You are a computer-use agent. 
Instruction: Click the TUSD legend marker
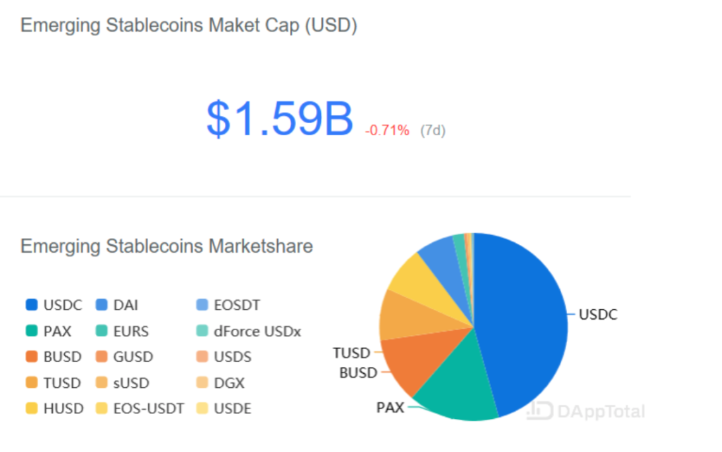point(32,382)
